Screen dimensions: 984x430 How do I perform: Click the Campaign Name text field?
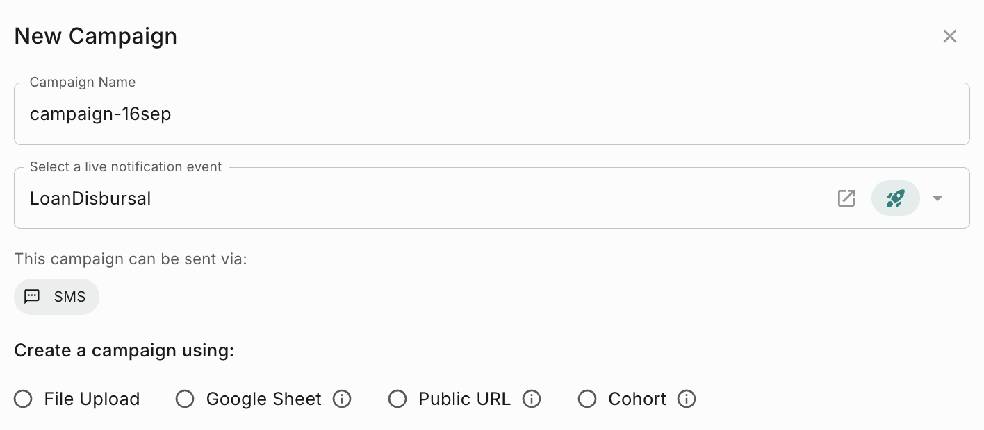pyautogui.click(x=486, y=114)
